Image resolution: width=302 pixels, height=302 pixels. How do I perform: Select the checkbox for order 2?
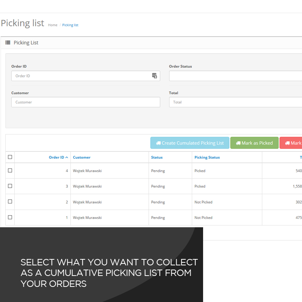(x=10, y=202)
